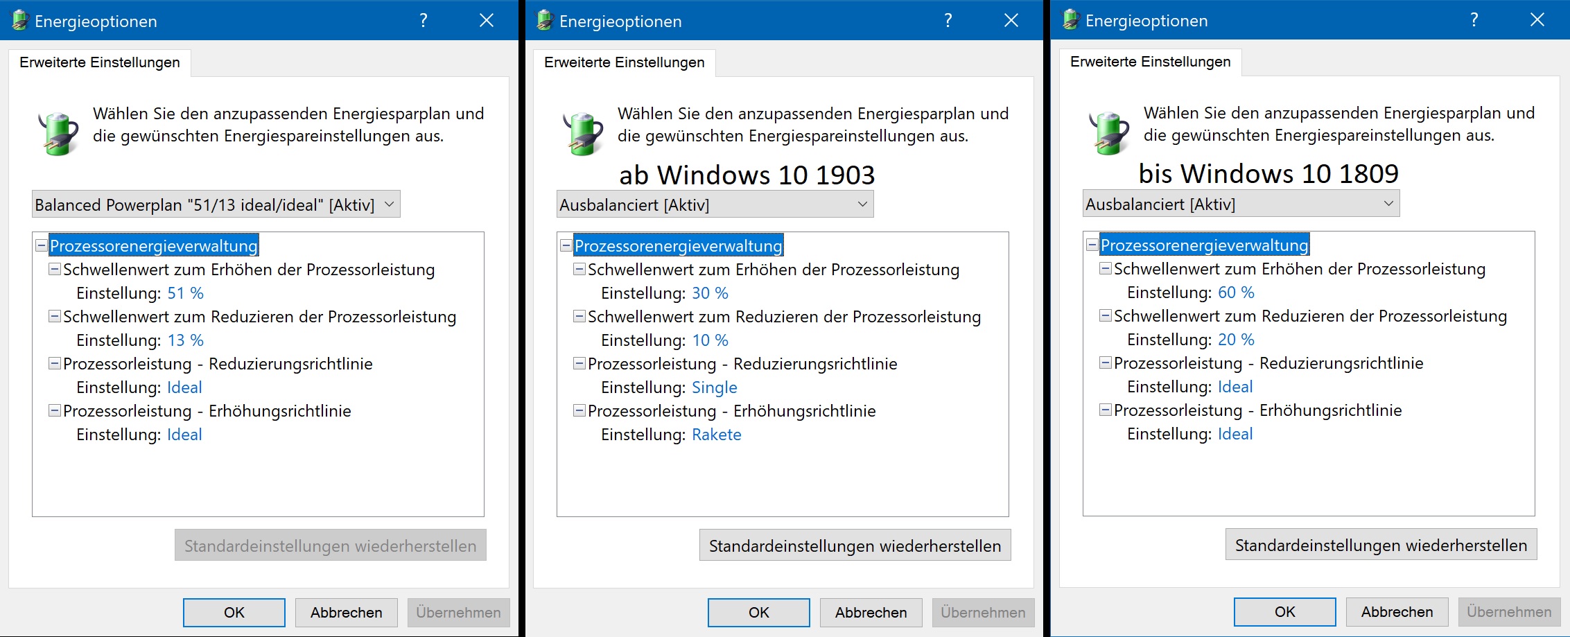Collapse Erhöhungsrichtlinie node in the left window
The height and width of the screenshot is (637, 1570).
[54, 410]
